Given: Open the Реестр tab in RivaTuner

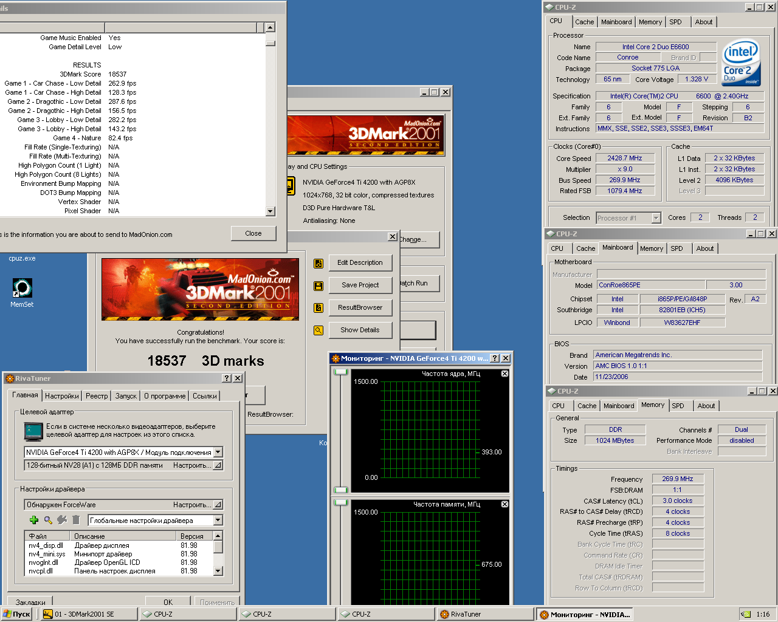Looking at the screenshot, I should click(x=97, y=396).
